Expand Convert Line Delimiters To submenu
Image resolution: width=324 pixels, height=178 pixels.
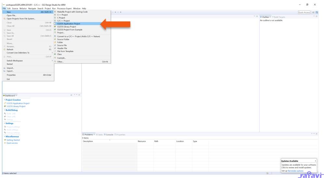tap(52, 53)
